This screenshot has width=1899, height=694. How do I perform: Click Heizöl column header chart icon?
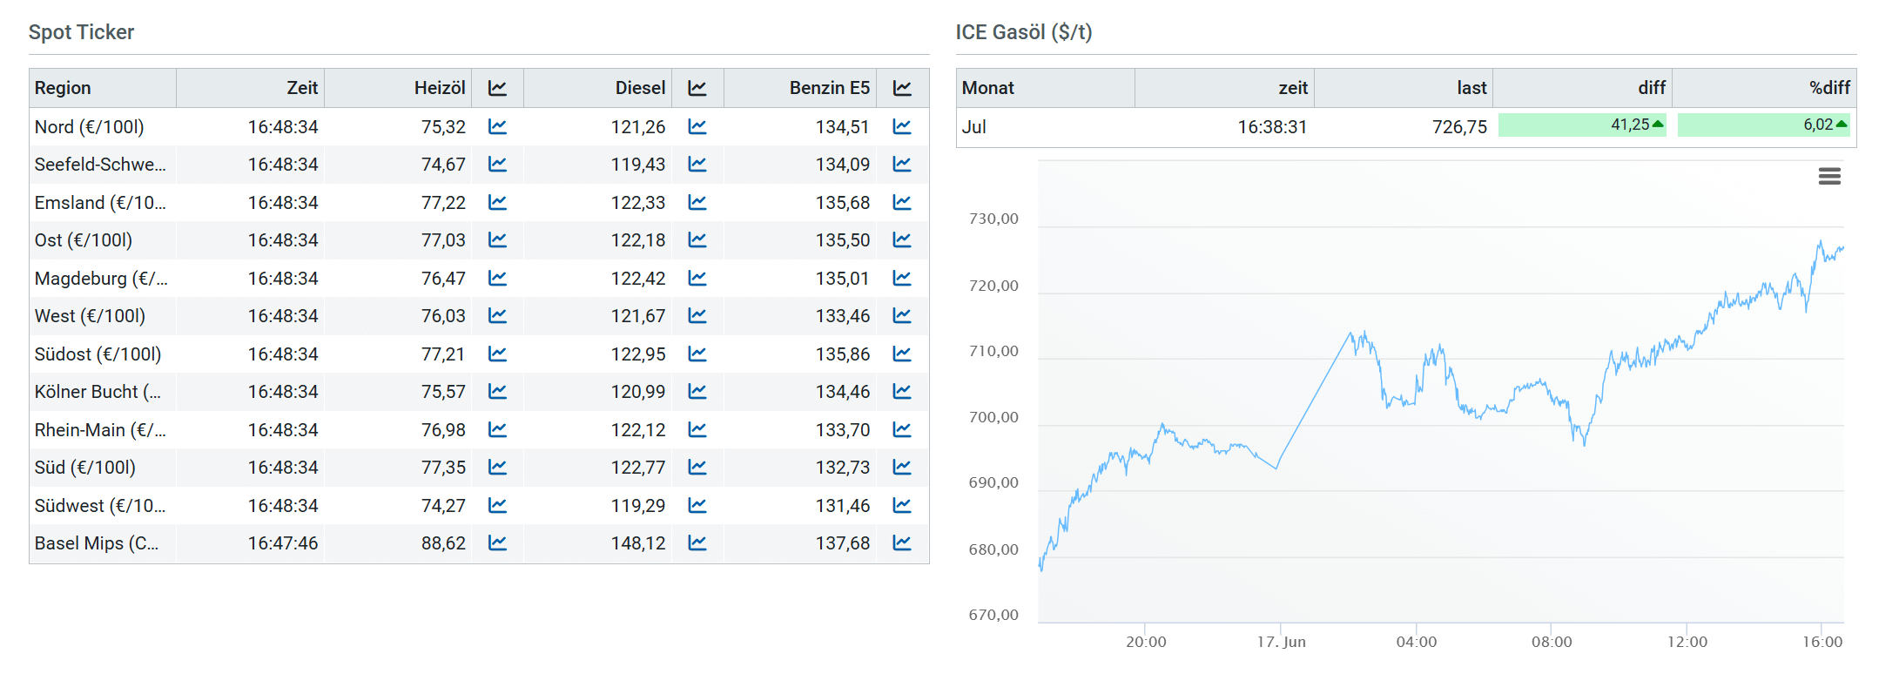[497, 88]
